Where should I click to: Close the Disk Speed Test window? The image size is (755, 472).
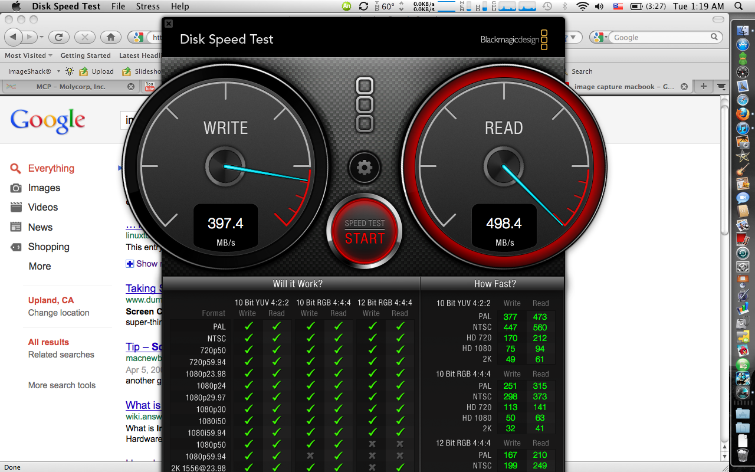coord(169,24)
